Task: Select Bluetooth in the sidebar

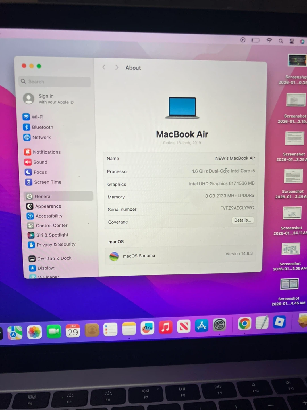Action: (42, 127)
